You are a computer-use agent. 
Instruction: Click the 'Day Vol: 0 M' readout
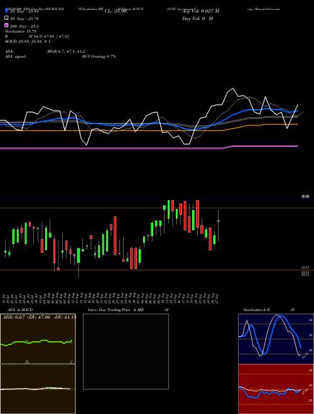[197, 18]
